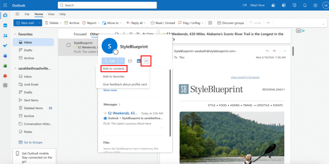The height and width of the screenshot is (164, 329).
Task: Open LinkedIn icon on the profile card
Action: pyautogui.click(x=139, y=61)
